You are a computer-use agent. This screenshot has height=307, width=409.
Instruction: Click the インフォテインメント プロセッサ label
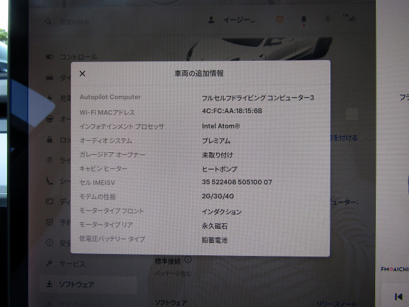click(122, 127)
